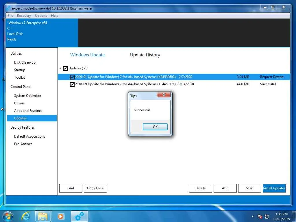
Task: Click the 3.04 MB size value
Action: 243,77
